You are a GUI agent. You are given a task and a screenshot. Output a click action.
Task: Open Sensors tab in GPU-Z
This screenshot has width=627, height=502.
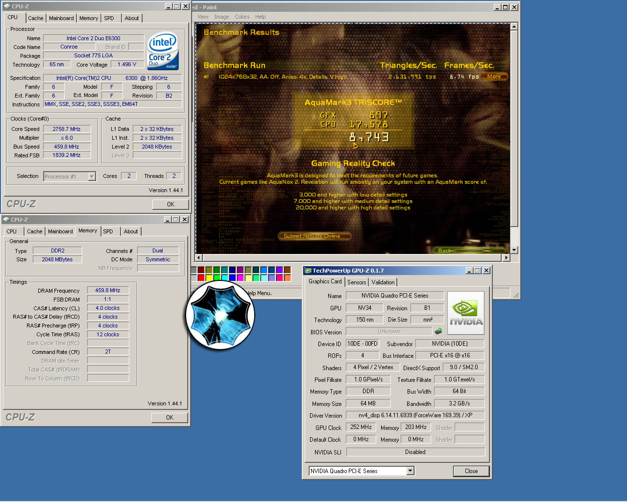pos(357,282)
